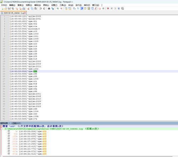The image size is (178, 157).
Task: Open the 视图(V) menu
Action: click(x=29, y=5)
